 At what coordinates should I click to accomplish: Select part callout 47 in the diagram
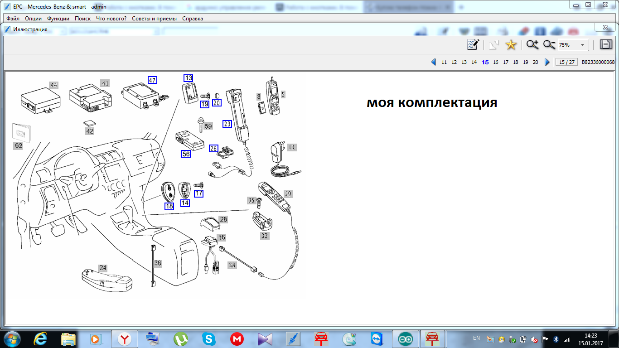[x=152, y=80]
